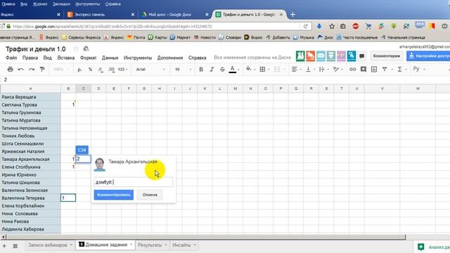Viewport: 450px width, 253px height.
Task: Open Домашние задания tab dropdown arrow
Action: [131, 245]
